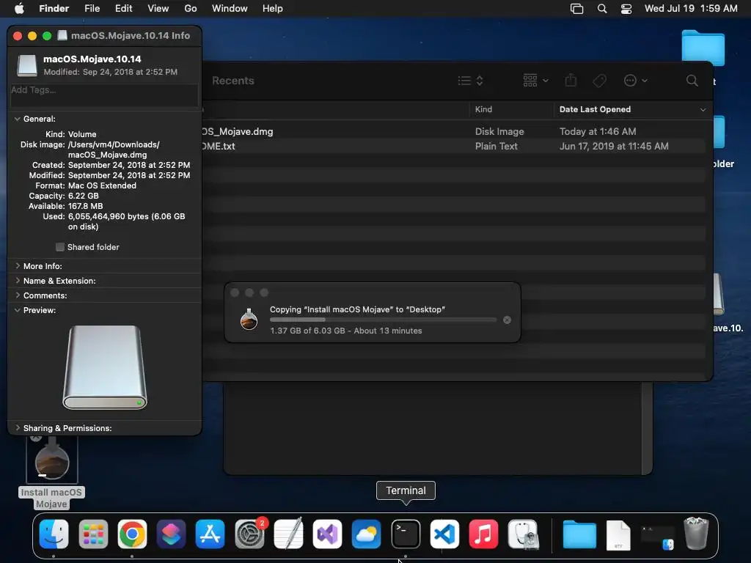Image resolution: width=751 pixels, height=563 pixels.
Task: Select the Plain Text file row
Action: tap(453, 146)
